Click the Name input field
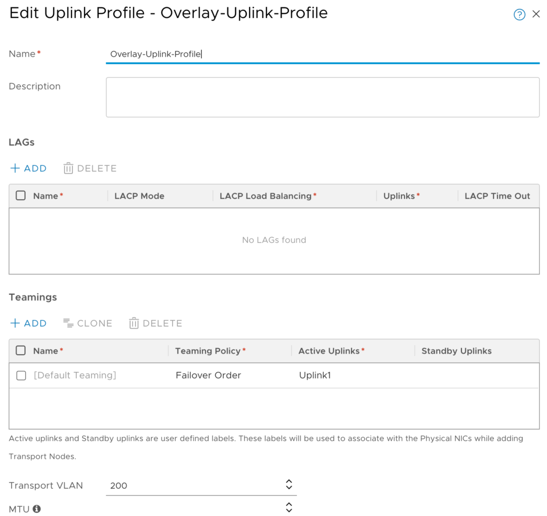Image resolution: width=547 pixels, height=516 pixels. point(322,54)
